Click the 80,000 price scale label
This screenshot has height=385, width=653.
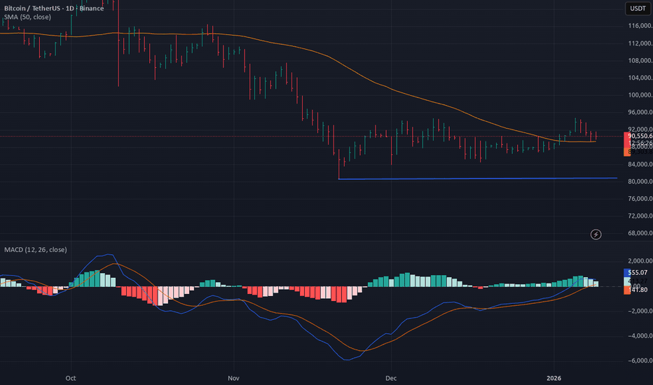[640, 181]
